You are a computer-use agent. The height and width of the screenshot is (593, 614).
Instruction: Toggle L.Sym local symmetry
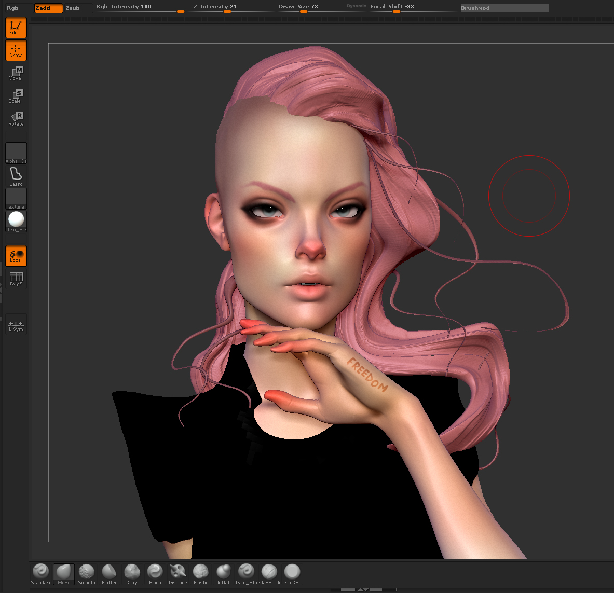pyautogui.click(x=16, y=325)
